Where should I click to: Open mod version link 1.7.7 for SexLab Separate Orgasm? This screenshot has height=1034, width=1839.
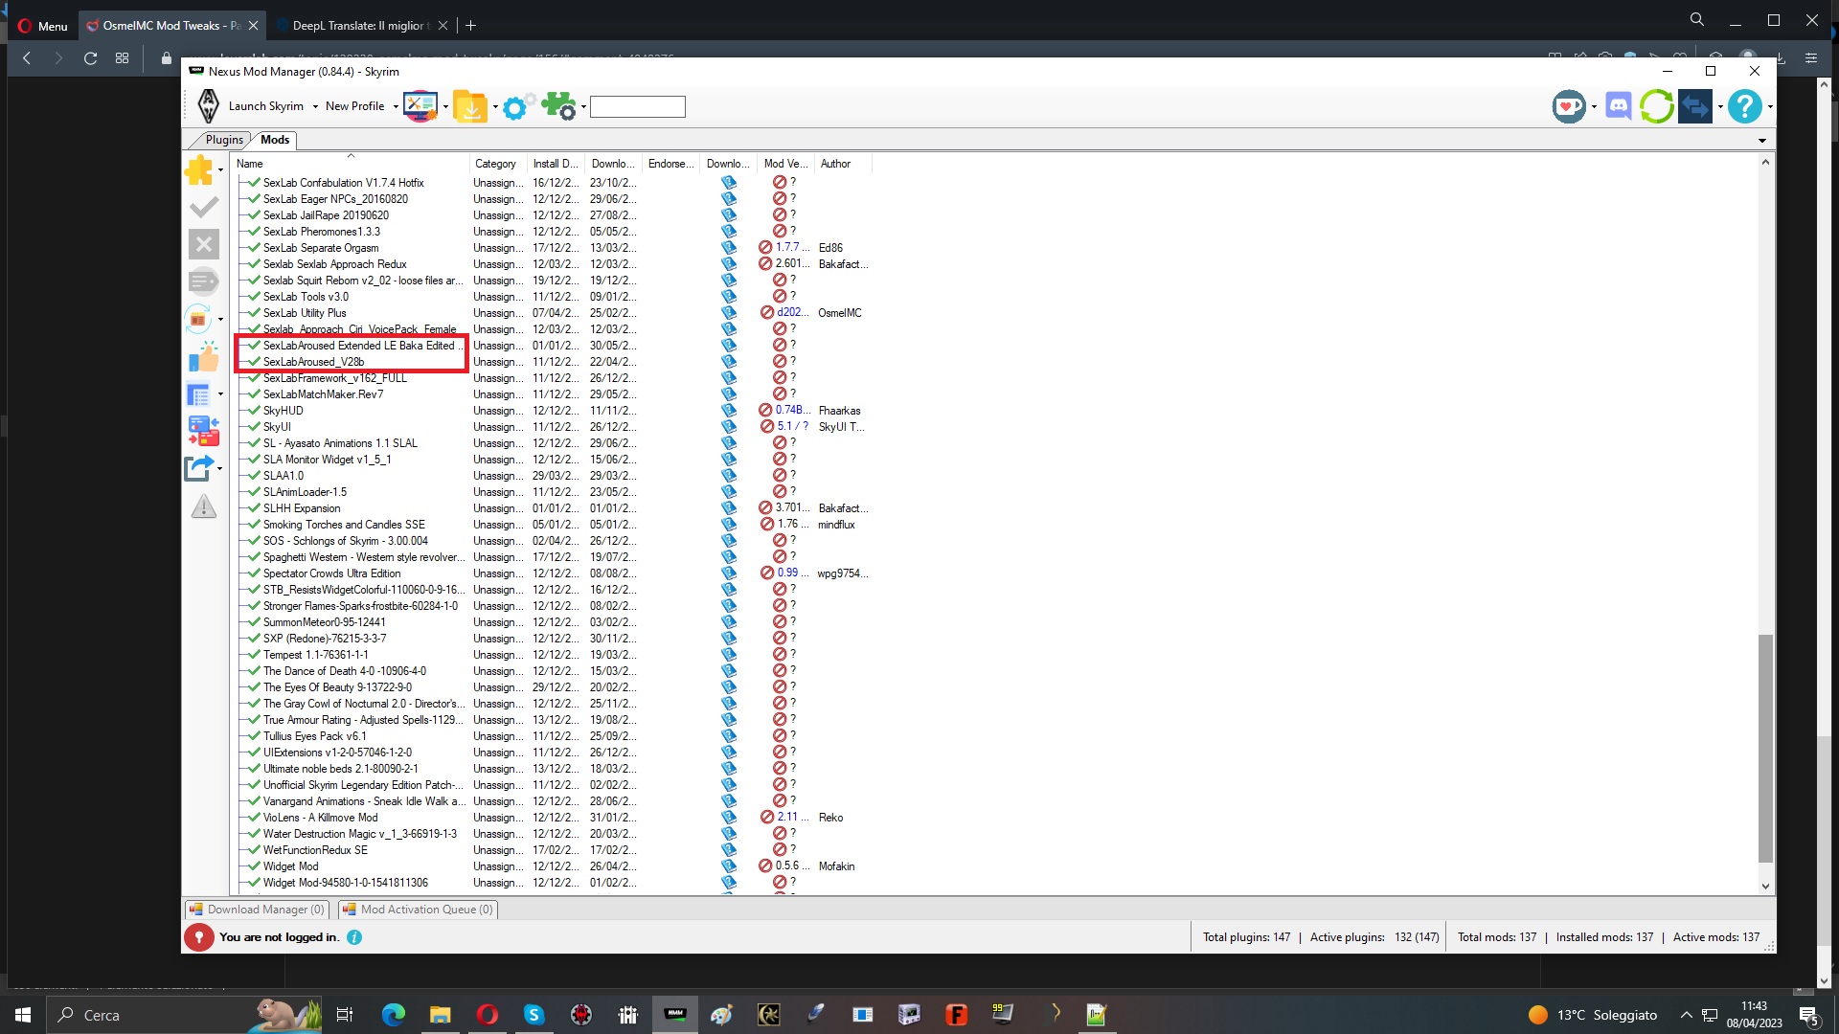pyautogui.click(x=791, y=247)
